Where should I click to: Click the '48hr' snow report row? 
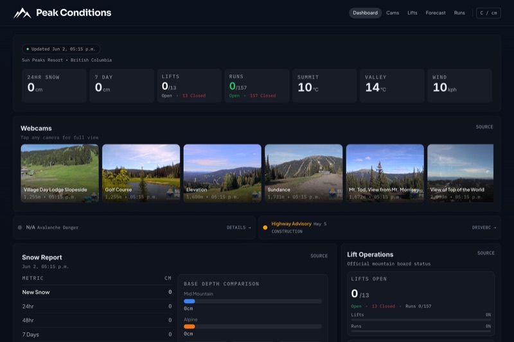click(97, 320)
